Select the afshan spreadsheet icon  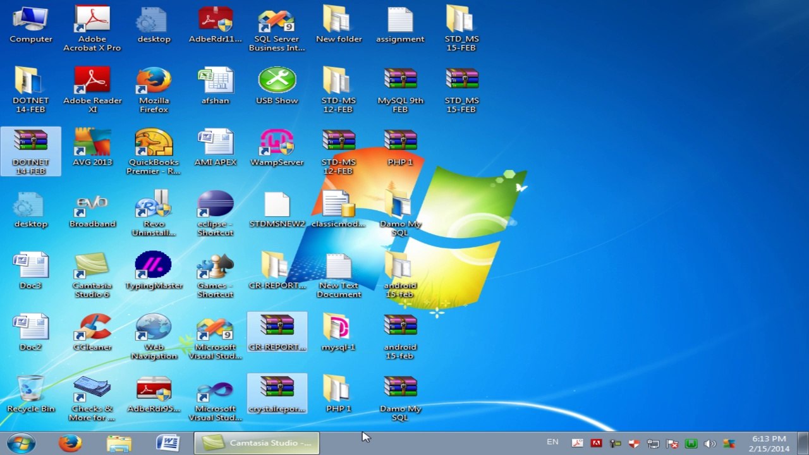[216, 87]
